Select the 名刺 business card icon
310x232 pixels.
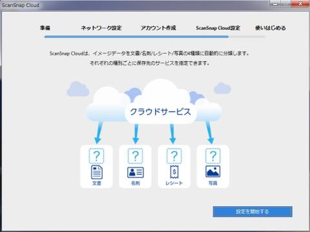click(x=136, y=172)
